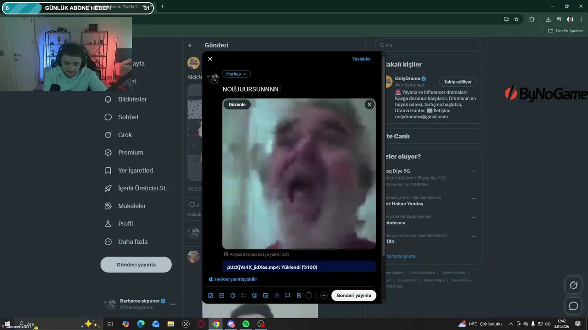The image size is (588, 330).
Task: Open Microsoft Edge from the taskbar
Action: coord(141,324)
